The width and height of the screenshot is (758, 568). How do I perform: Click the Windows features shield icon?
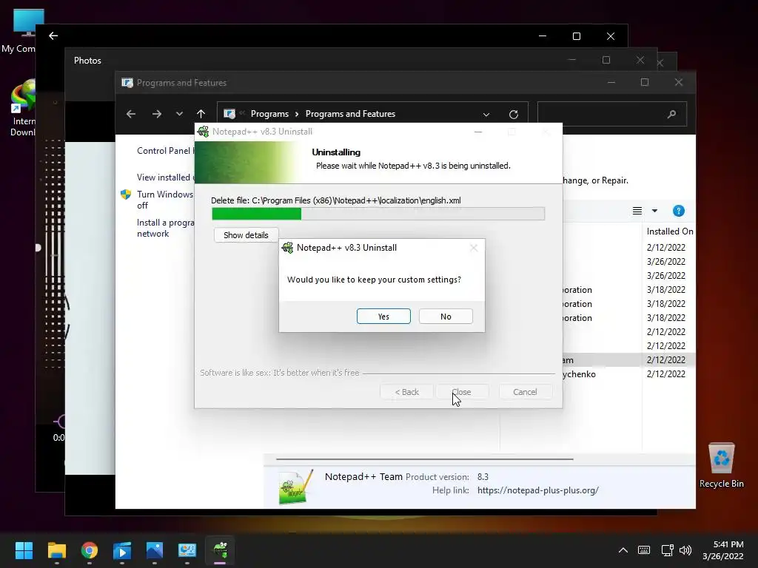pyautogui.click(x=126, y=195)
